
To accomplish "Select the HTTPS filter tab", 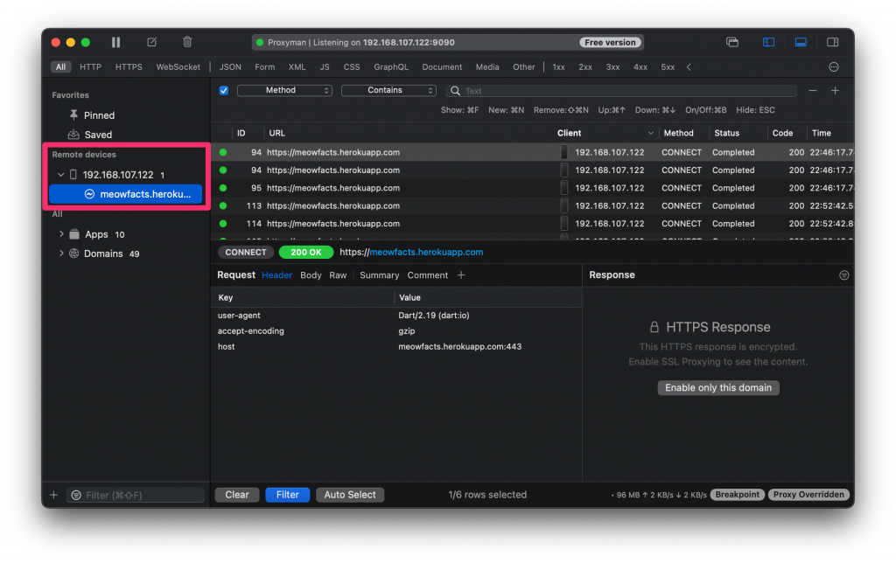I will pos(129,66).
